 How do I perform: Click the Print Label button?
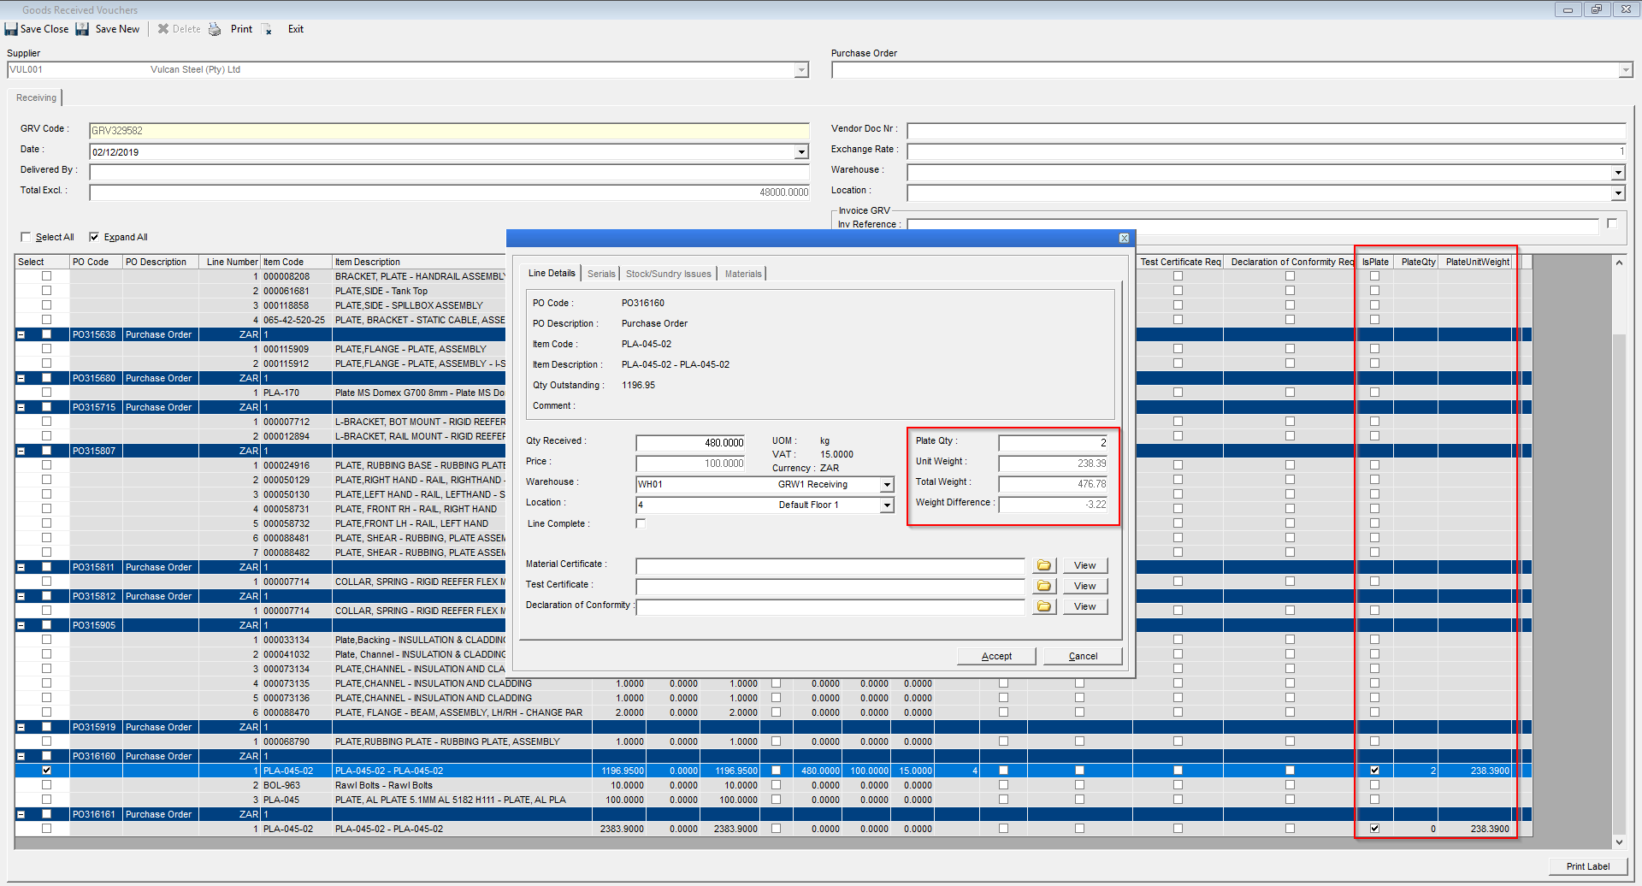tap(1587, 866)
